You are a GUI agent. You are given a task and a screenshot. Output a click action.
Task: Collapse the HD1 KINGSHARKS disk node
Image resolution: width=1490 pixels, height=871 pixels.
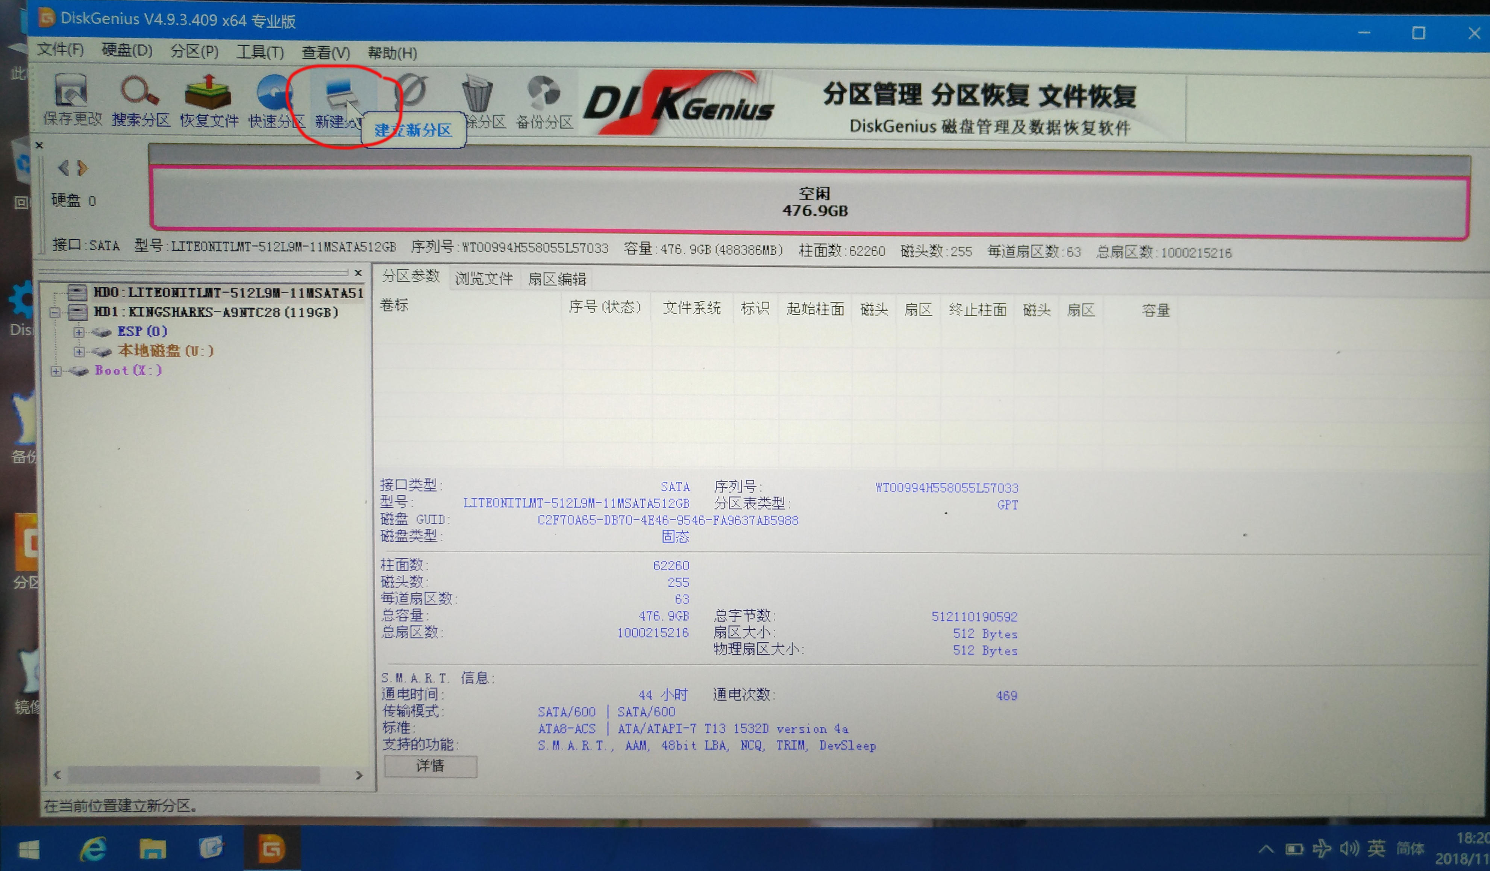[56, 313]
